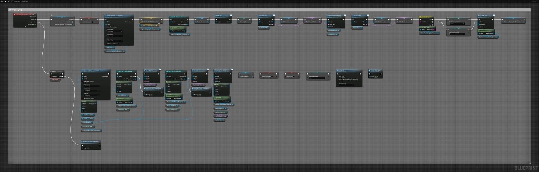Viewport: 539px width, 172px height.
Task: Click the Rhythm breadcrumb item
Action: pos(25,1)
